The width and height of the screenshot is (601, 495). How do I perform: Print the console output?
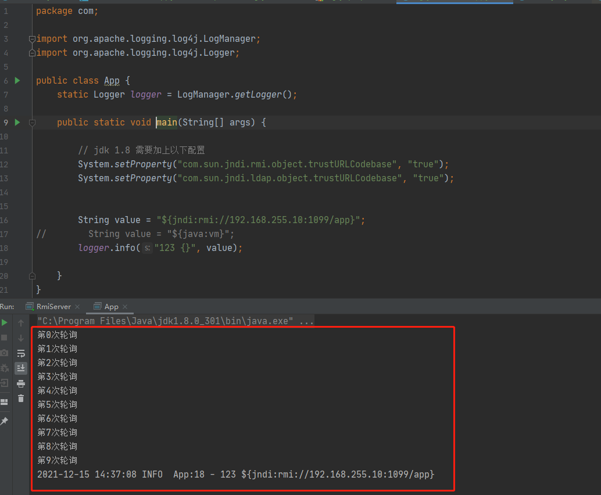click(21, 383)
